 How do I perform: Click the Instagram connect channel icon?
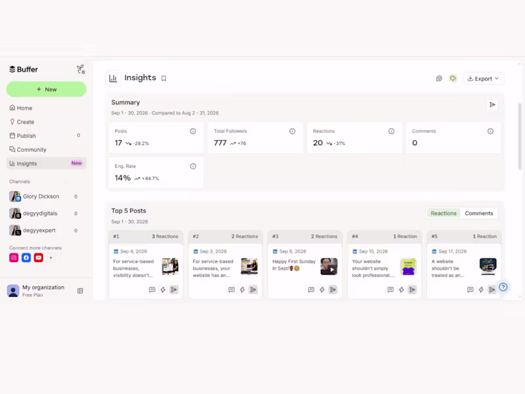(x=14, y=257)
